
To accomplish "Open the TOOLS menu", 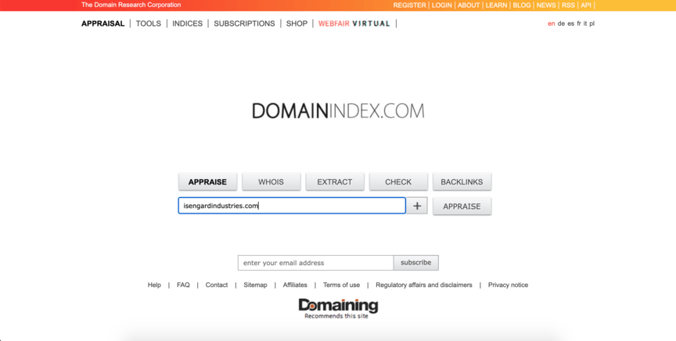I will [x=149, y=23].
